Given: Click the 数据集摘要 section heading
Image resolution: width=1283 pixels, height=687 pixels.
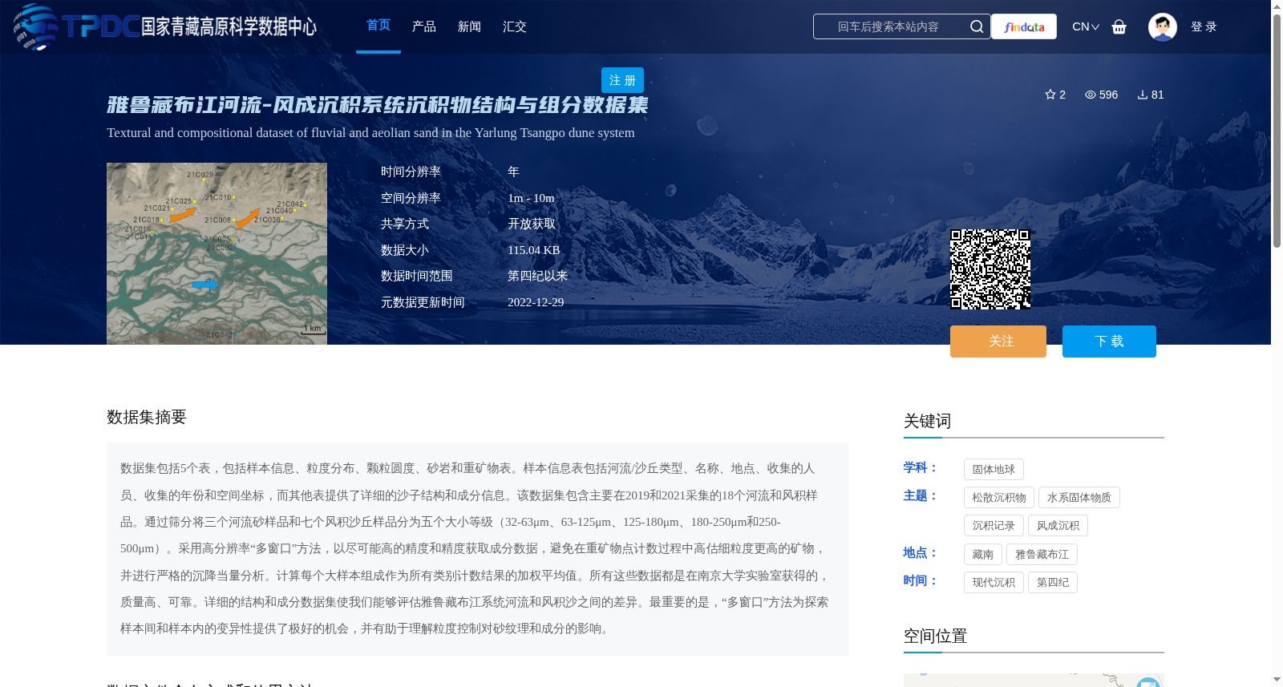Looking at the screenshot, I should 147,417.
